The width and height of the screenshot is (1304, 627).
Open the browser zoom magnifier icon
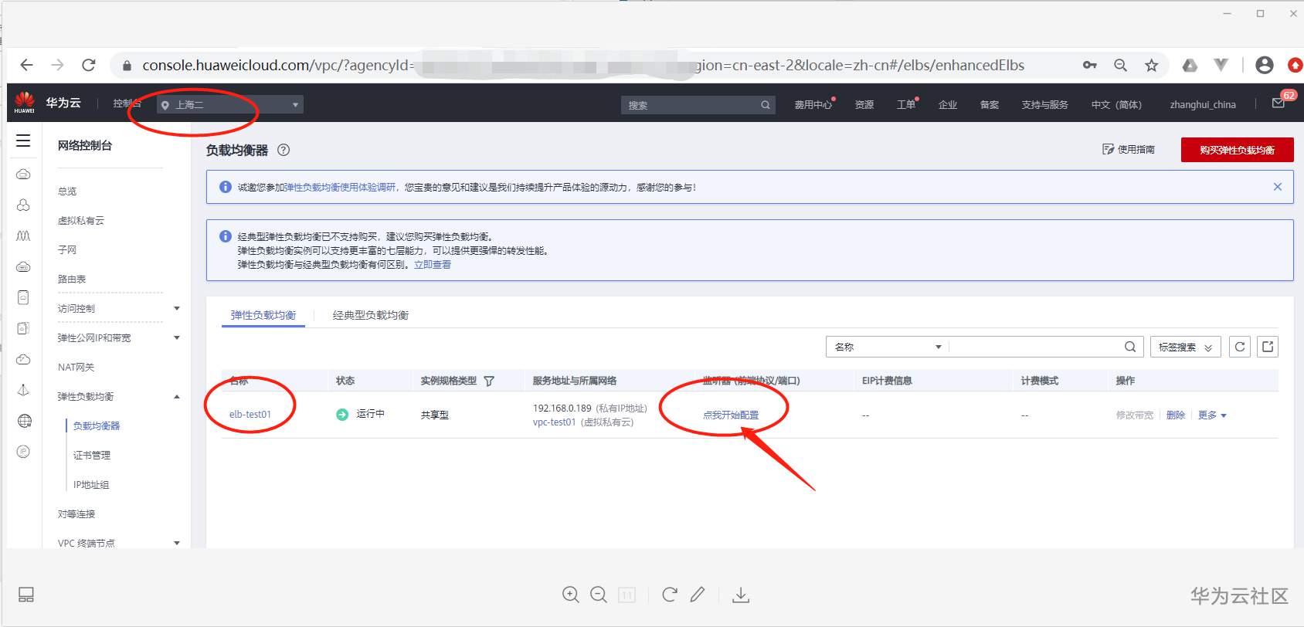click(1120, 66)
